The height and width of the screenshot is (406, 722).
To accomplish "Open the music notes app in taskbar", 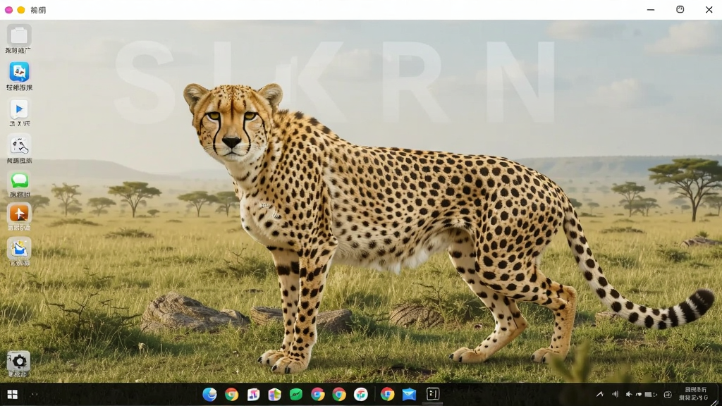I will coord(253,395).
